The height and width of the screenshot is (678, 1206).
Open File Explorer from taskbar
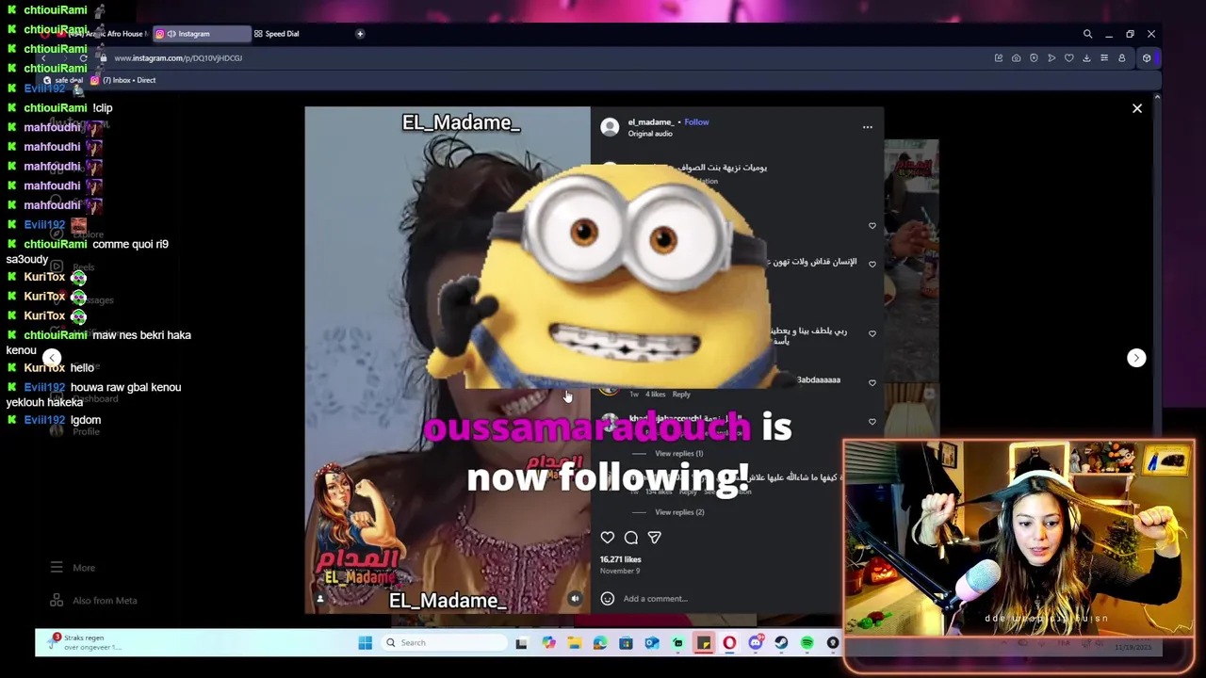[x=574, y=643]
